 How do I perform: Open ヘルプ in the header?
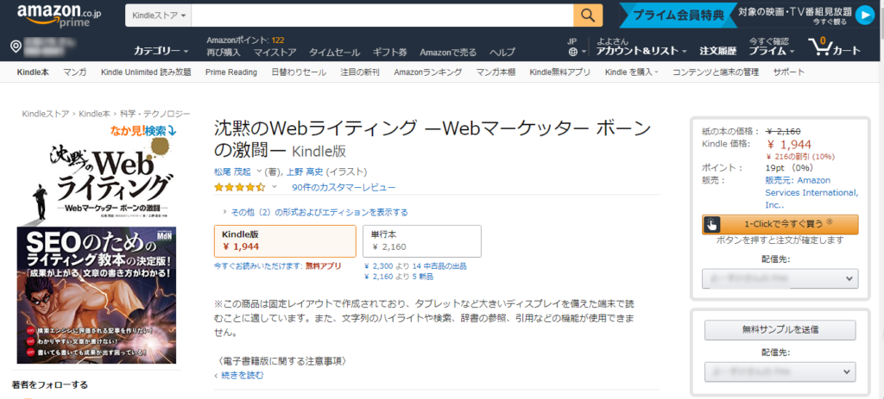point(502,53)
